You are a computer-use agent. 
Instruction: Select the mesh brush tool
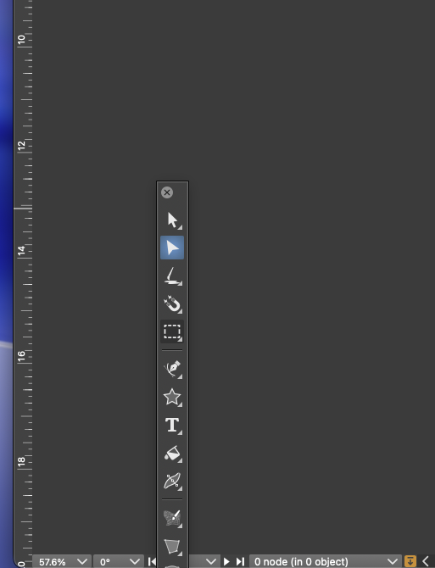[172, 518]
